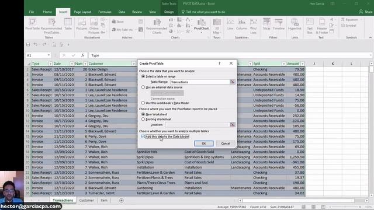Screen dimensions: 374x210
Task: Open the Num column filter dropdown
Action: pyautogui.click(x=85, y=64)
